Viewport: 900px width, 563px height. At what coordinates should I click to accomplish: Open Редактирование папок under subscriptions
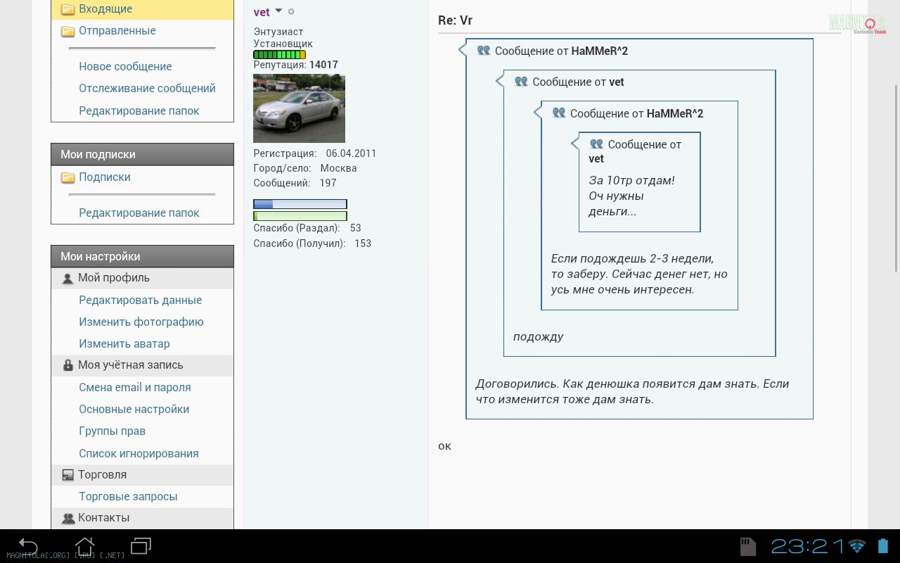click(x=139, y=213)
